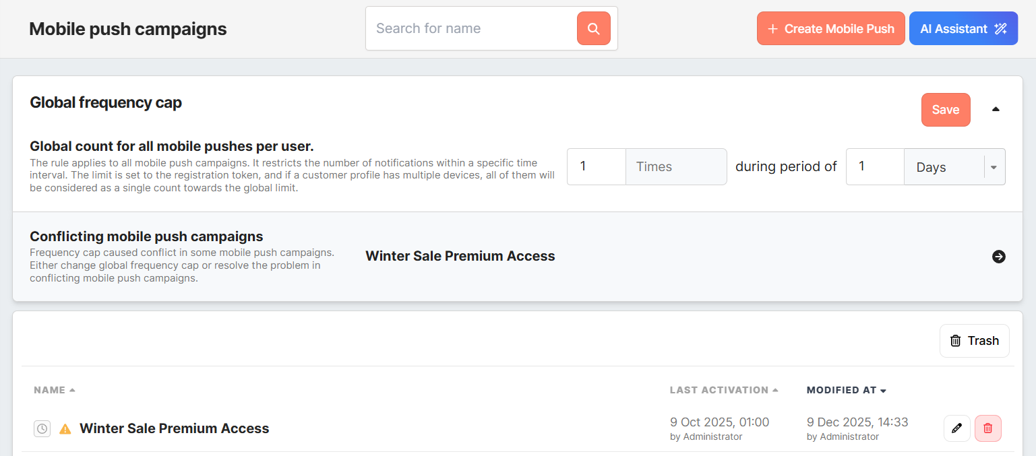Click the clock schedule icon in the campaign row
Screen dimensions: 1036x456
[42, 428]
